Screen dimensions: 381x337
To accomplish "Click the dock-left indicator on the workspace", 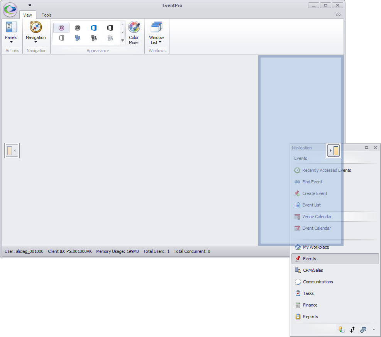I will tap(12, 151).
